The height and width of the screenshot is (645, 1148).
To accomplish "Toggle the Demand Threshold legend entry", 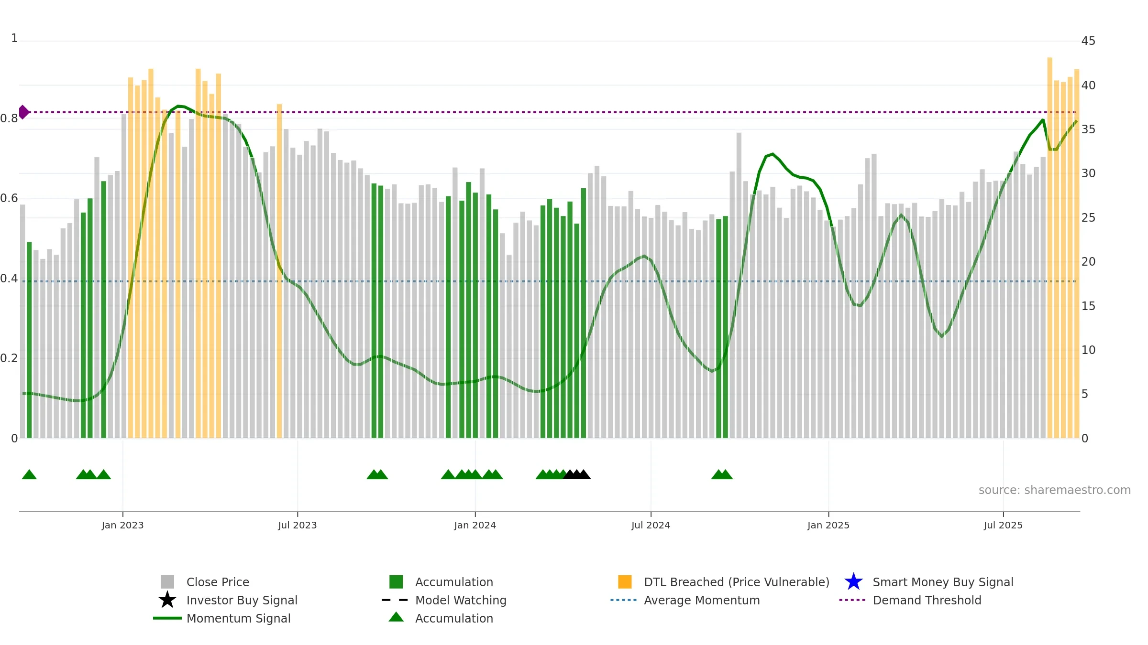I will (910, 600).
